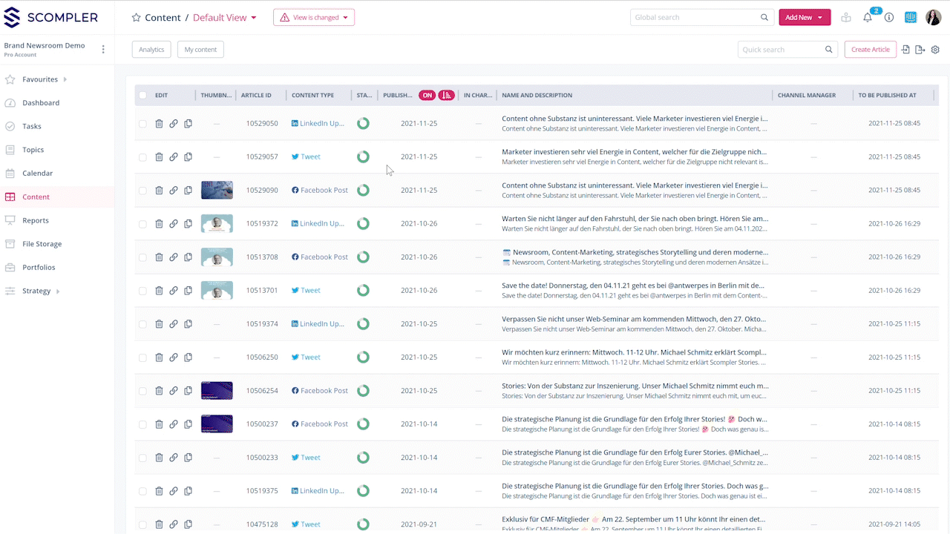This screenshot has height=534, width=950.
Task: Switch to the My content tab
Action: (200, 49)
